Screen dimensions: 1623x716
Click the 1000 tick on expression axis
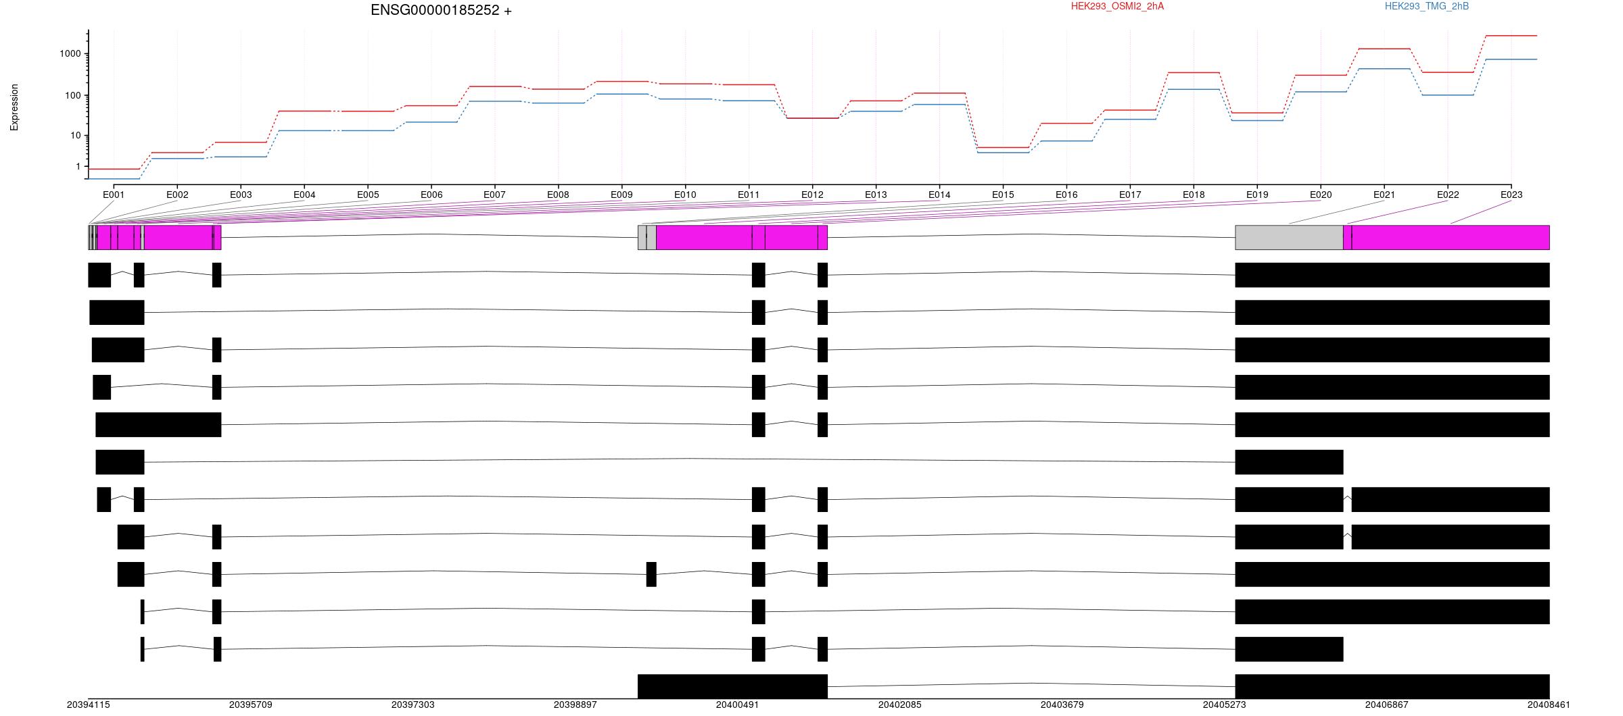tap(70, 54)
